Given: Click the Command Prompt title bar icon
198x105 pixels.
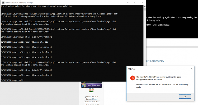Looking at the screenshot, I should click(3, 3).
